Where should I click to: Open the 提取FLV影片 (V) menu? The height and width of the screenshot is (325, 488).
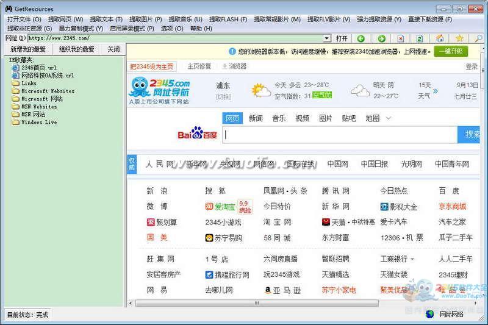[329, 20]
